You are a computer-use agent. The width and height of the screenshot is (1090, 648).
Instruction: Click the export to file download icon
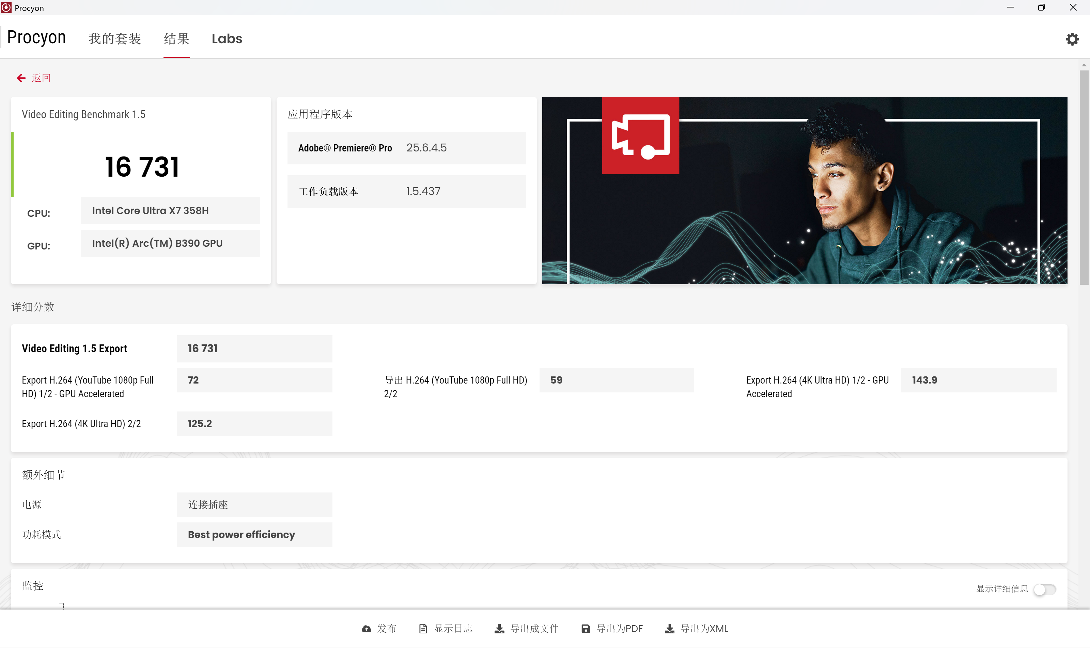pos(499,629)
